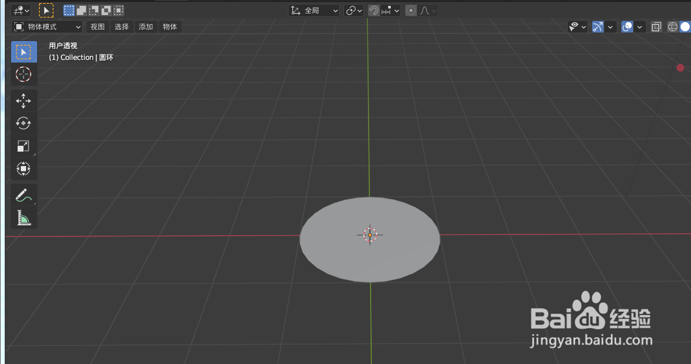
Task: Click the 3D cursor at the disc center
Action: pyautogui.click(x=370, y=235)
